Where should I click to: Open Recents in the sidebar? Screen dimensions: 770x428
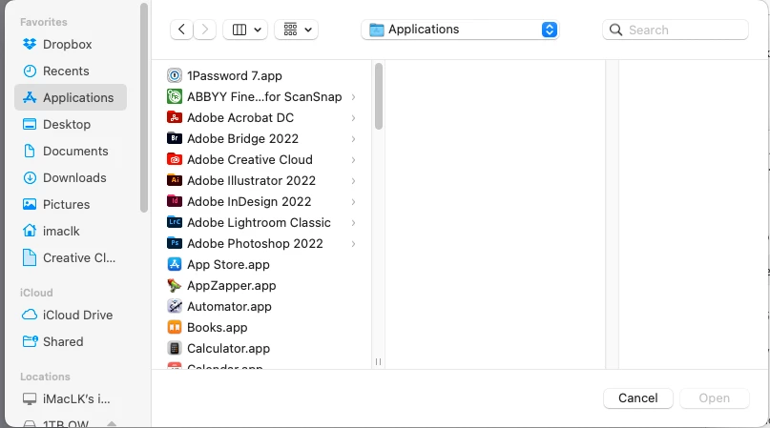pyautogui.click(x=71, y=71)
